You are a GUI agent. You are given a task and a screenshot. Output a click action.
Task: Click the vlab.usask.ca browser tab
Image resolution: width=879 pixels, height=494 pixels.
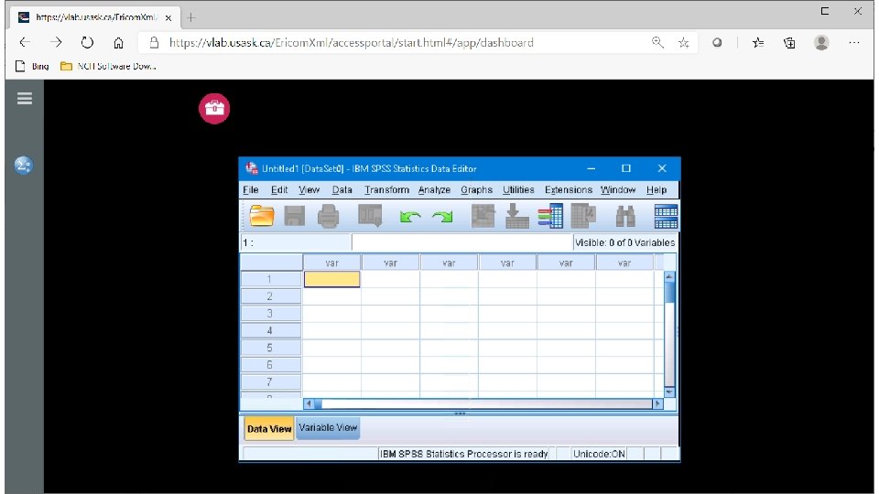95,17
